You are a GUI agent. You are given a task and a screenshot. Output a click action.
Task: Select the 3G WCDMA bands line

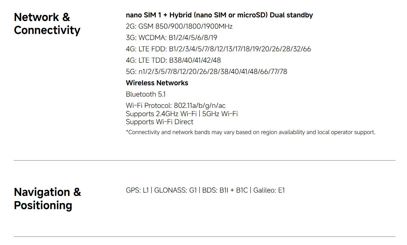pyautogui.click(x=171, y=38)
